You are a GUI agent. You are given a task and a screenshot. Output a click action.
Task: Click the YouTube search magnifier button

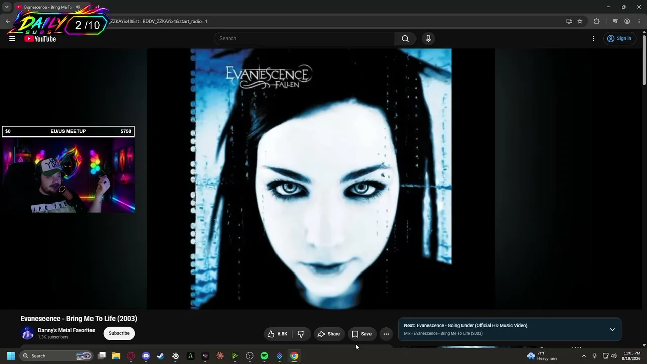point(405,39)
